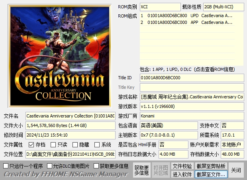Enable the 只读 read-only checkbox

(x=54, y=145)
